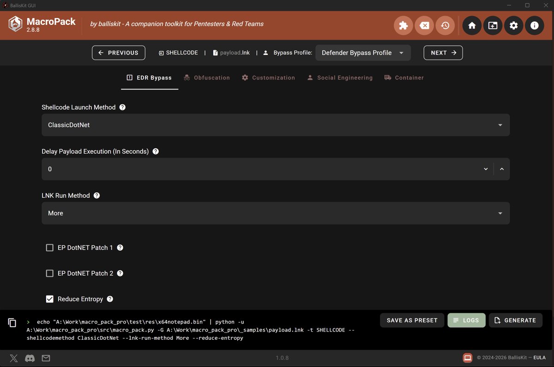Open the history clock icon
Viewport: 554px width, 367px height.
coord(445,25)
